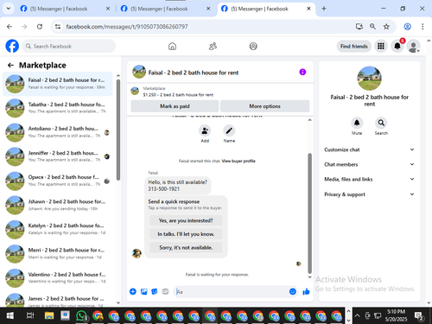Open the emoji picker smiley icon
Image resolution: width=432 pixels, height=324 pixels.
pyautogui.click(x=293, y=292)
